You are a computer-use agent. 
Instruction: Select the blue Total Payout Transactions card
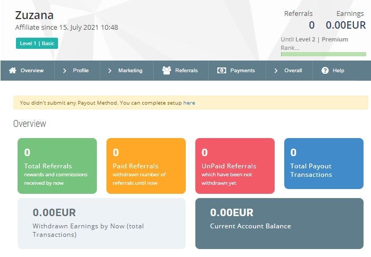click(324, 164)
